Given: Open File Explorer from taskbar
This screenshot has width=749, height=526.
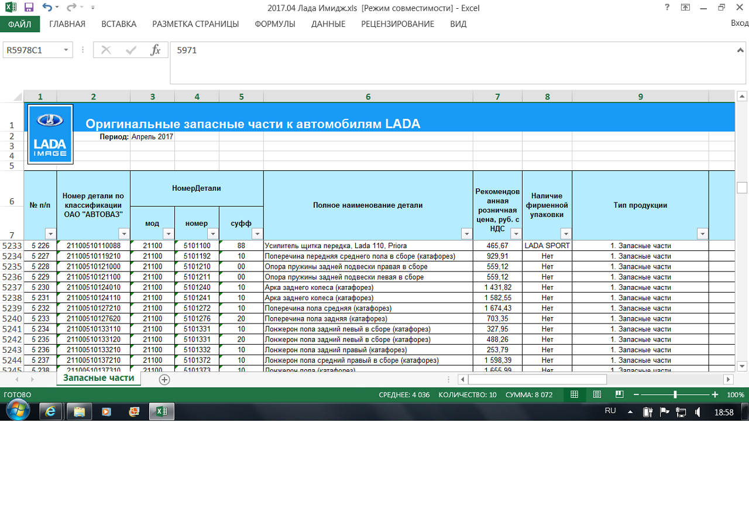Looking at the screenshot, I should coord(79,412).
